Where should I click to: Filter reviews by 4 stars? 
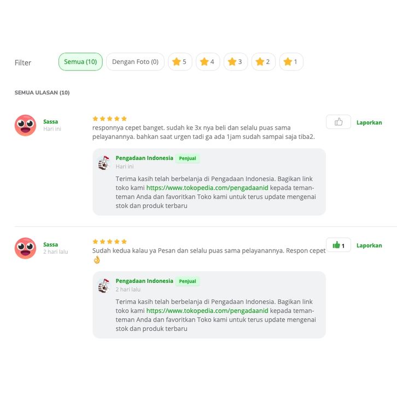click(208, 62)
